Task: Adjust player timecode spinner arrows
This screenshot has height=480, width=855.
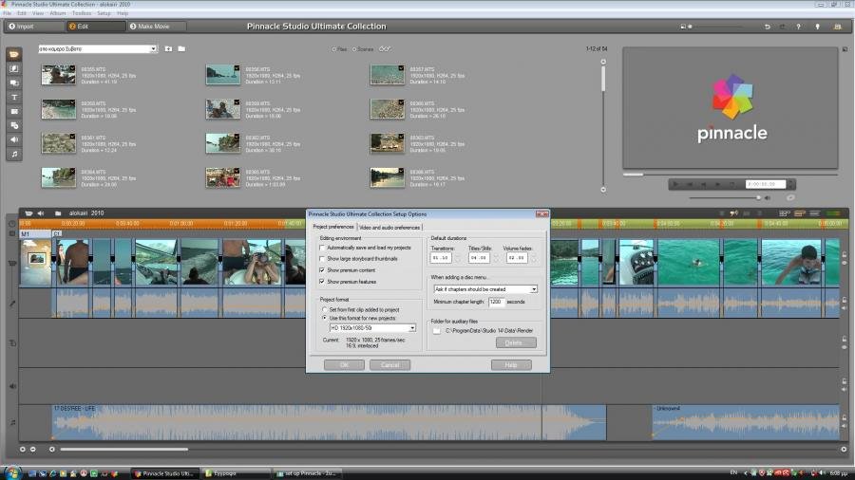Action: click(790, 184)
